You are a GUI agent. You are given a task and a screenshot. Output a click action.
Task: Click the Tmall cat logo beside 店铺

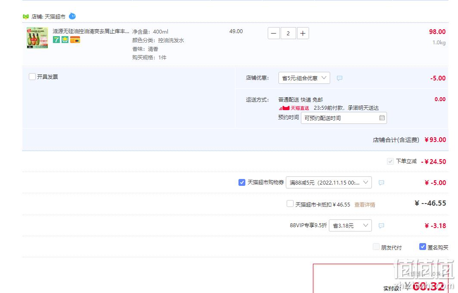tap(26, 17)
